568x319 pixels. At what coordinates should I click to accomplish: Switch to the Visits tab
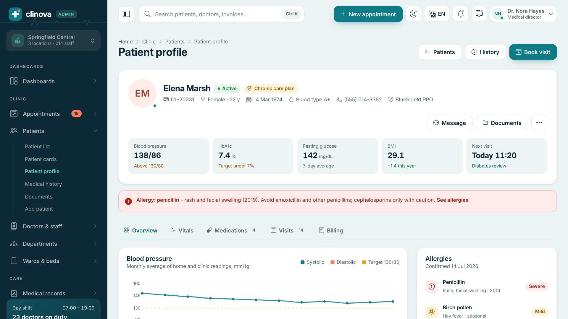(x=287, y=230)
